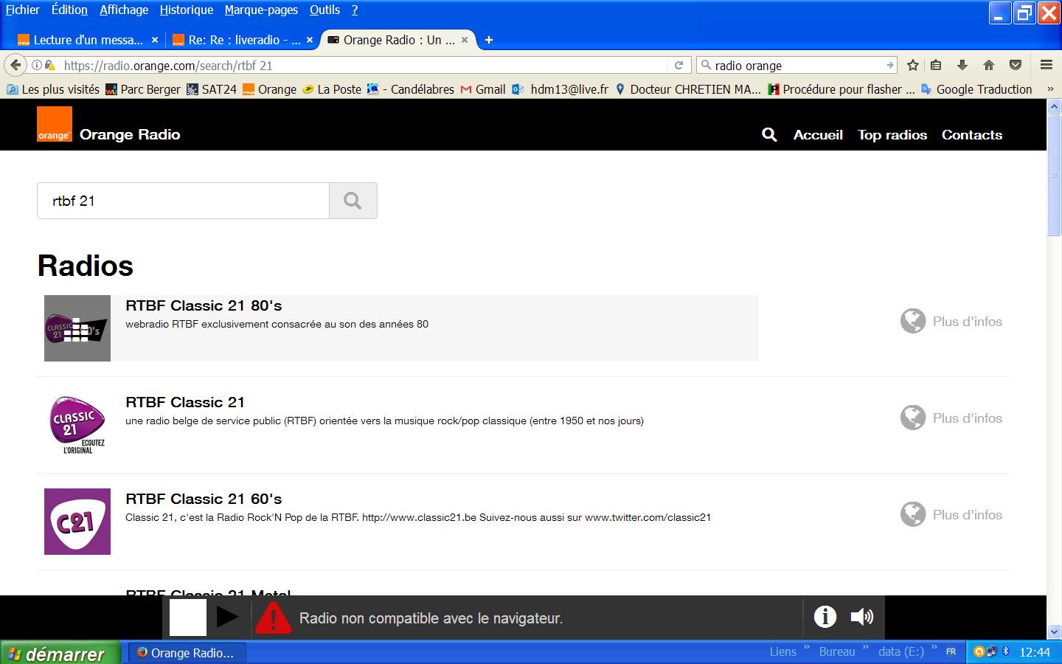This screenshot has width=1062, height=664.
Task: Click the home icon in the Firefox toolbar
Action: (x=990, y=65)
